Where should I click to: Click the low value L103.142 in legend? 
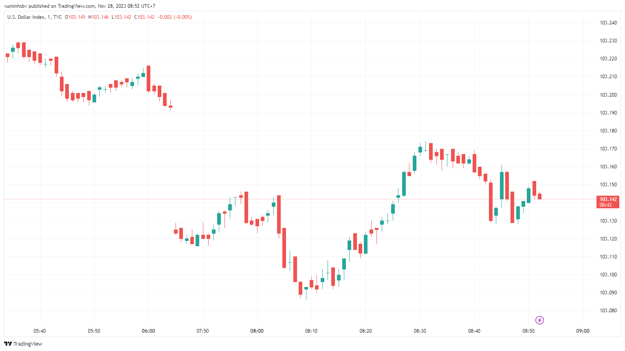[x=121, y=17]
